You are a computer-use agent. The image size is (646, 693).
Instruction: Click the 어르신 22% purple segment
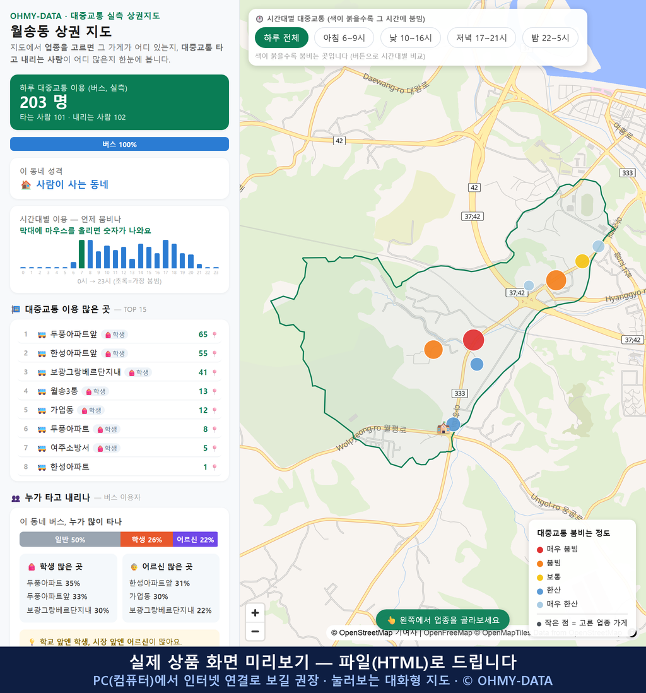tap(196, 539)
